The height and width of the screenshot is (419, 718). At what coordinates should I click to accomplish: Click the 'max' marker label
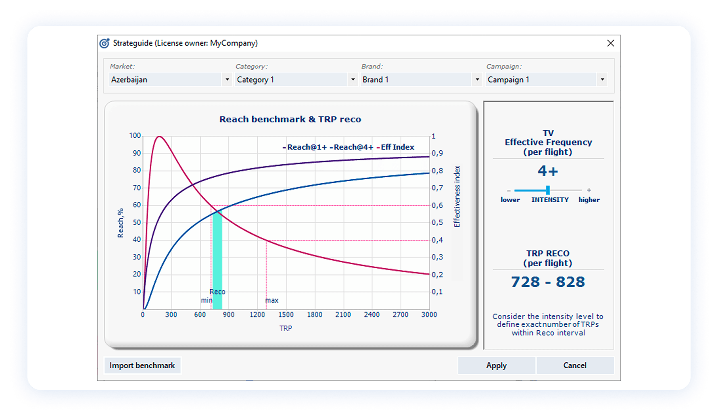click(272, 300)
